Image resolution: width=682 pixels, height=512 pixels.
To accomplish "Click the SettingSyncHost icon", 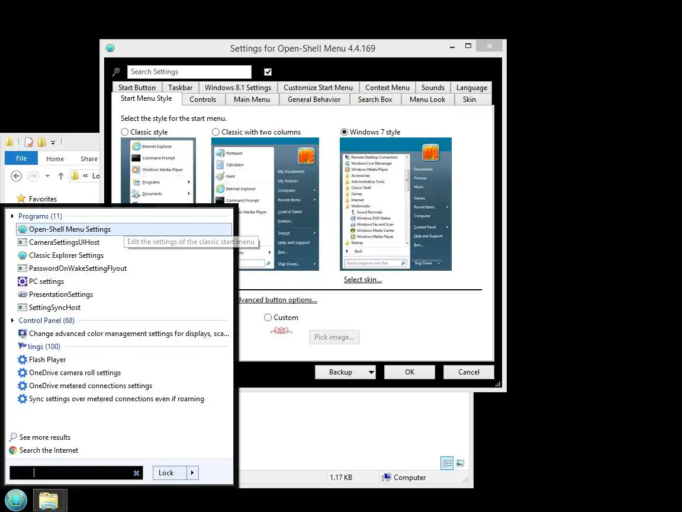I will [22, 308].
